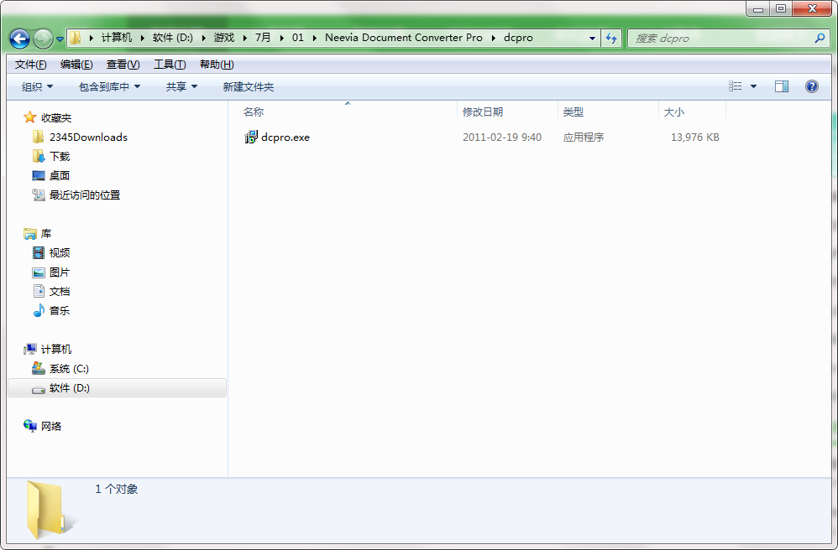Click 7月 in the address breadcrumb
Viewport: 838px width, 550px height.
[263, 38]
